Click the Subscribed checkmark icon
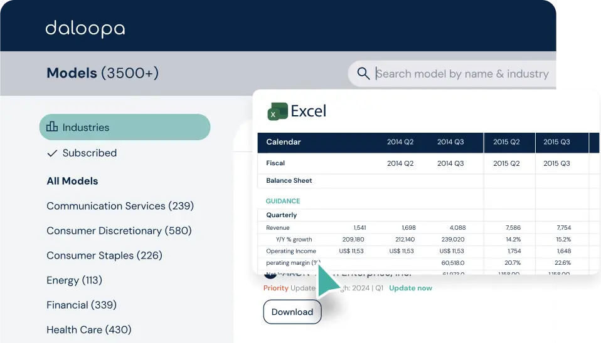The height and width of the screenshot is (343, 601). click(52, 153)
